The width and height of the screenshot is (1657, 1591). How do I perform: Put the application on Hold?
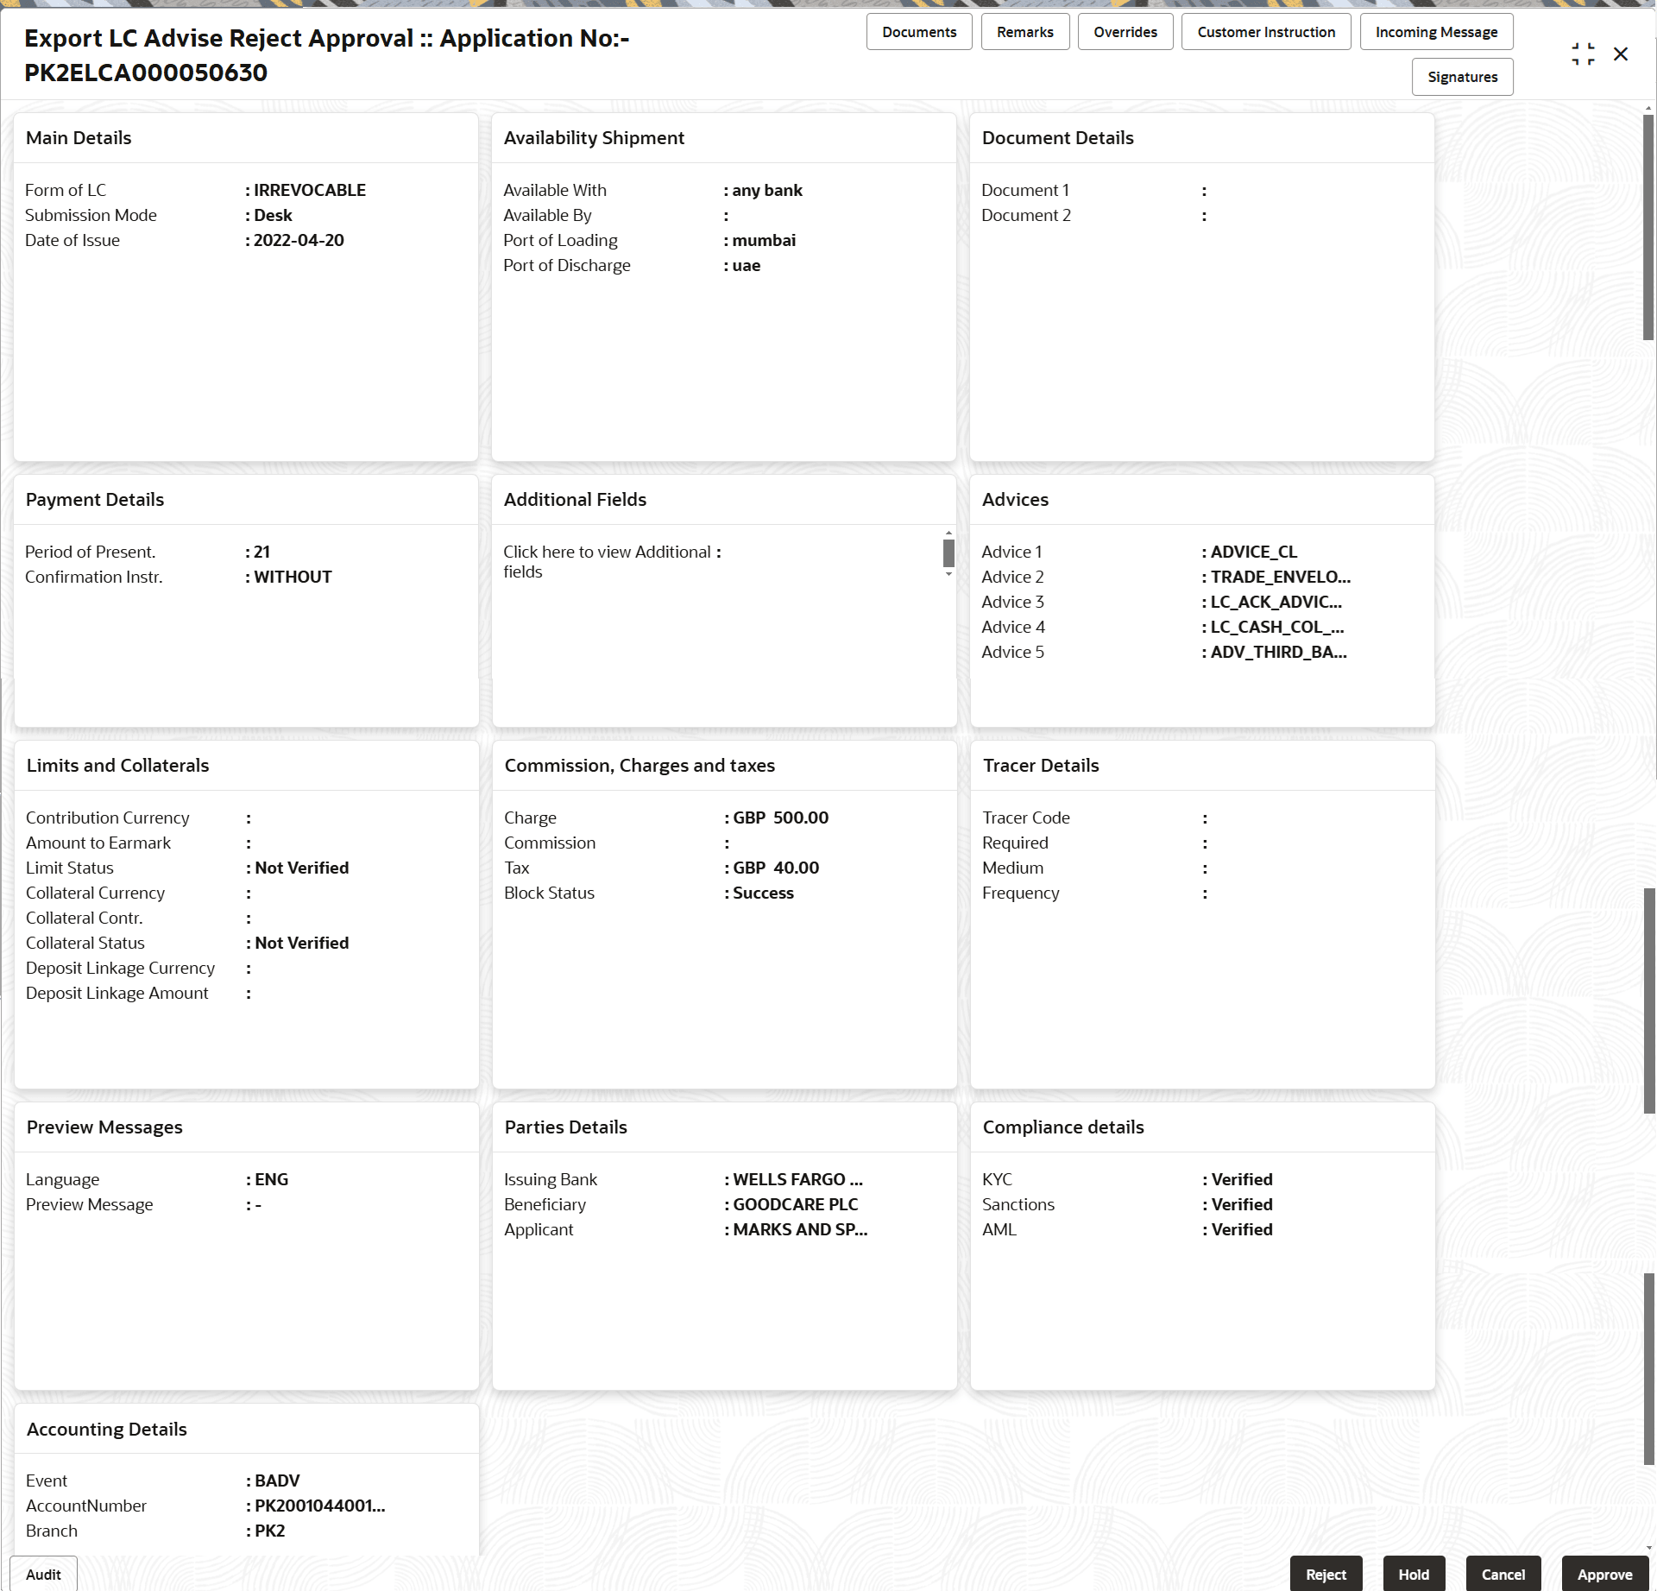click(1414, 1573)
